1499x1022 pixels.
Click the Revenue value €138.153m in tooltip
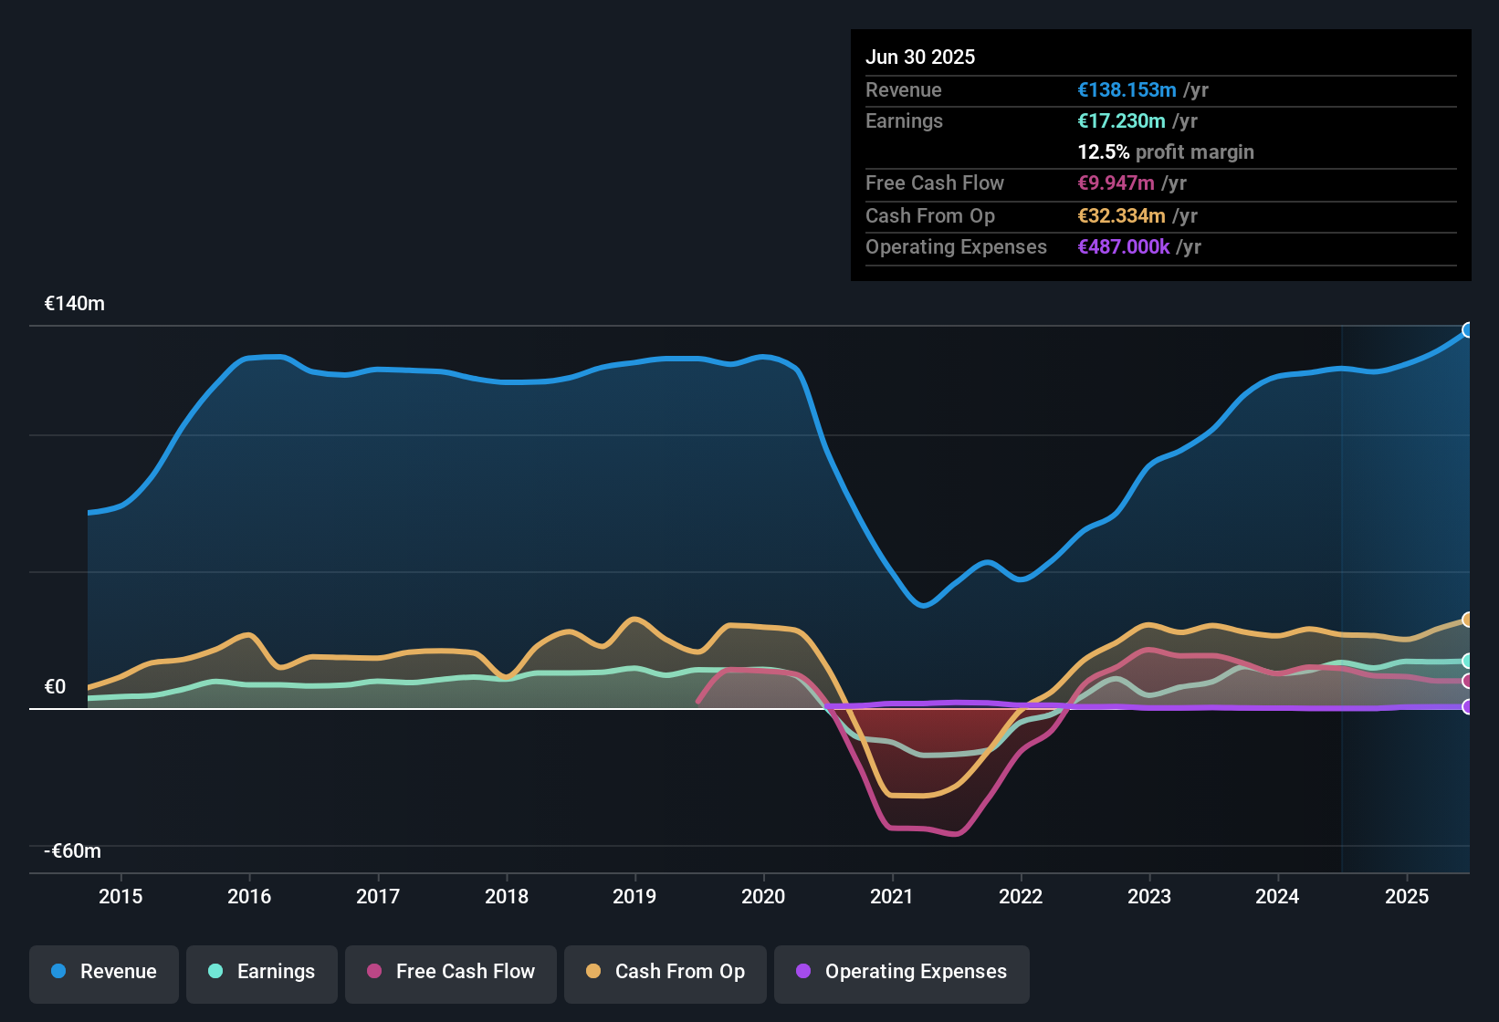coord(1126,89)
